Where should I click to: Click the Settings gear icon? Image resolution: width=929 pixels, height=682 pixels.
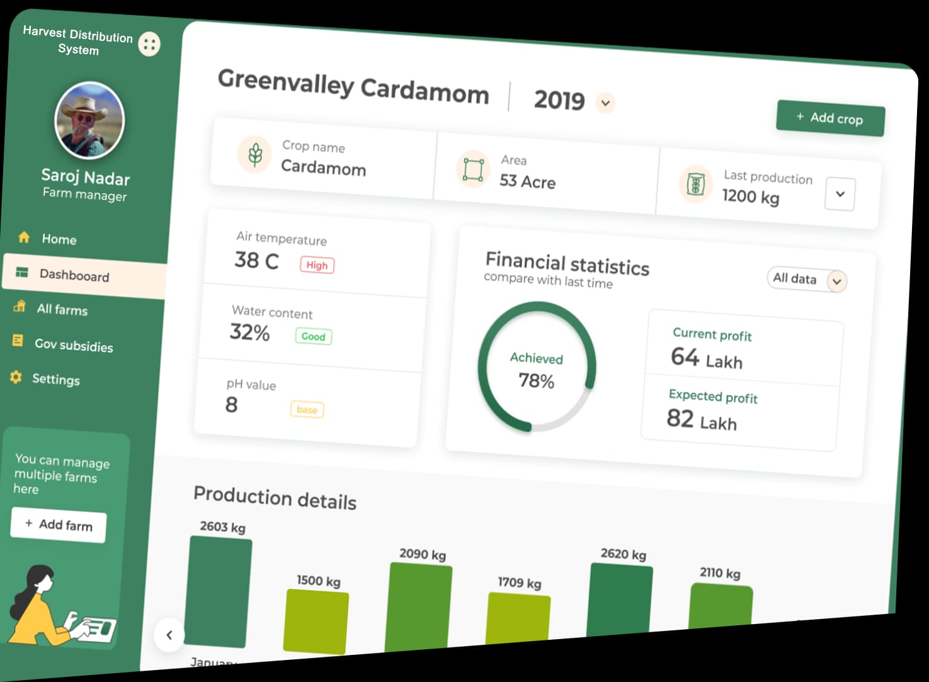tap(16, 377)
